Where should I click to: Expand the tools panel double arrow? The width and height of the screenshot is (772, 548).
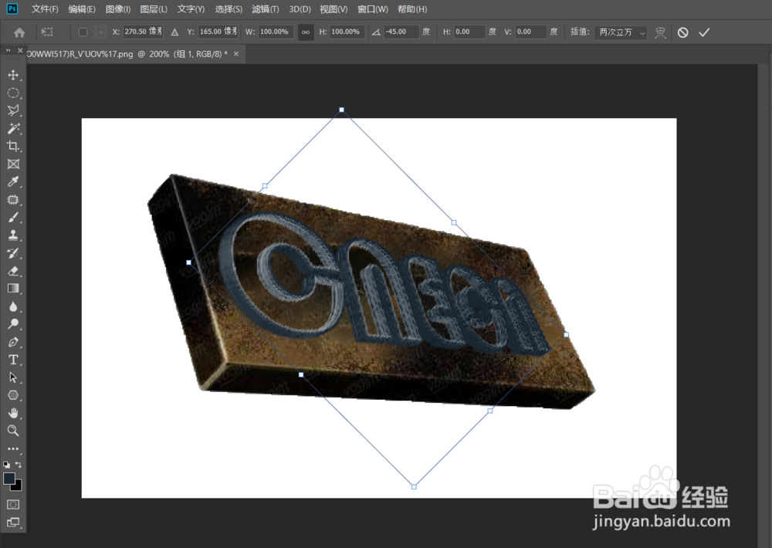pos(8,50)
